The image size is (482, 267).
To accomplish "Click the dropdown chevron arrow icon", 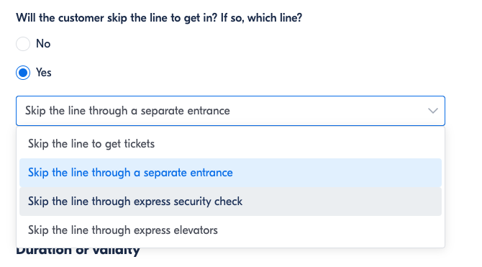I will 433,111.
